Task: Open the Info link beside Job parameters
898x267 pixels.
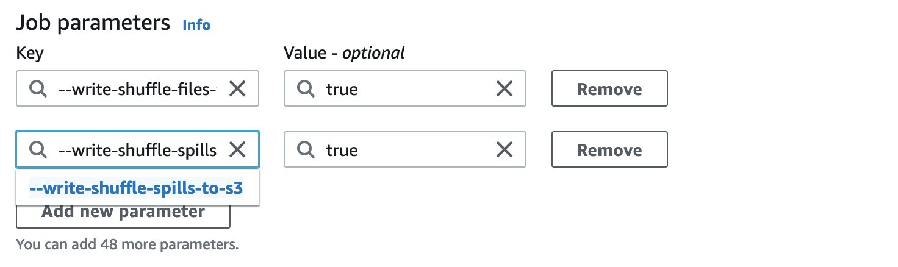Action: click(x=196, y=25)
